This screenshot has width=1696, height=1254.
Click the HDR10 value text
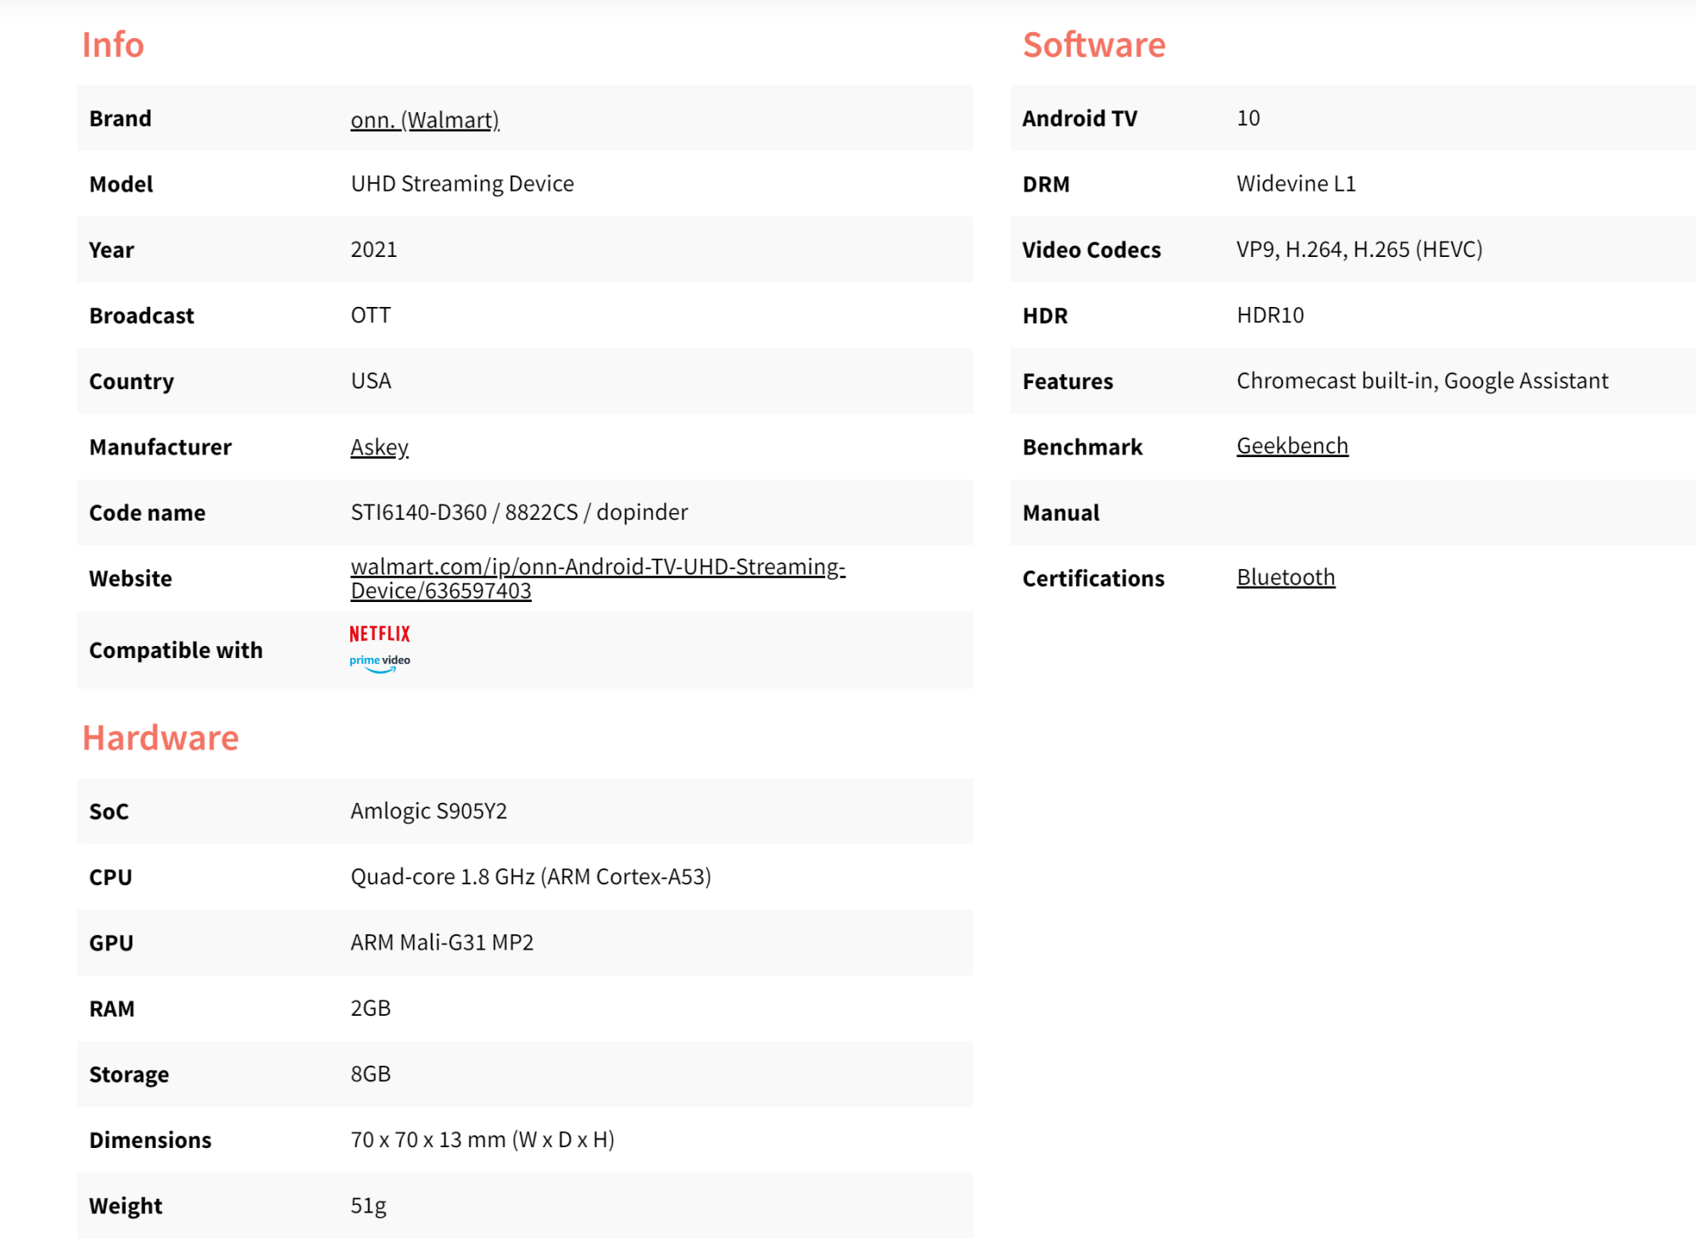(x=1269, y=315)
